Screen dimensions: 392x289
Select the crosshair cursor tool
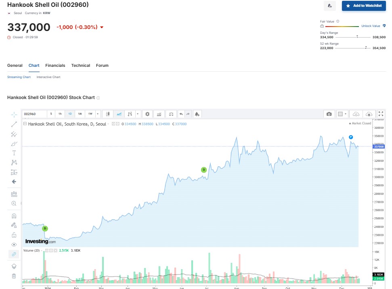click(x=14, y=115)
